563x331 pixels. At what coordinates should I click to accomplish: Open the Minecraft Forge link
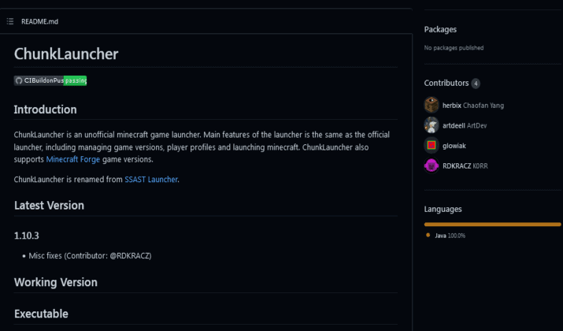coord(73,159)
